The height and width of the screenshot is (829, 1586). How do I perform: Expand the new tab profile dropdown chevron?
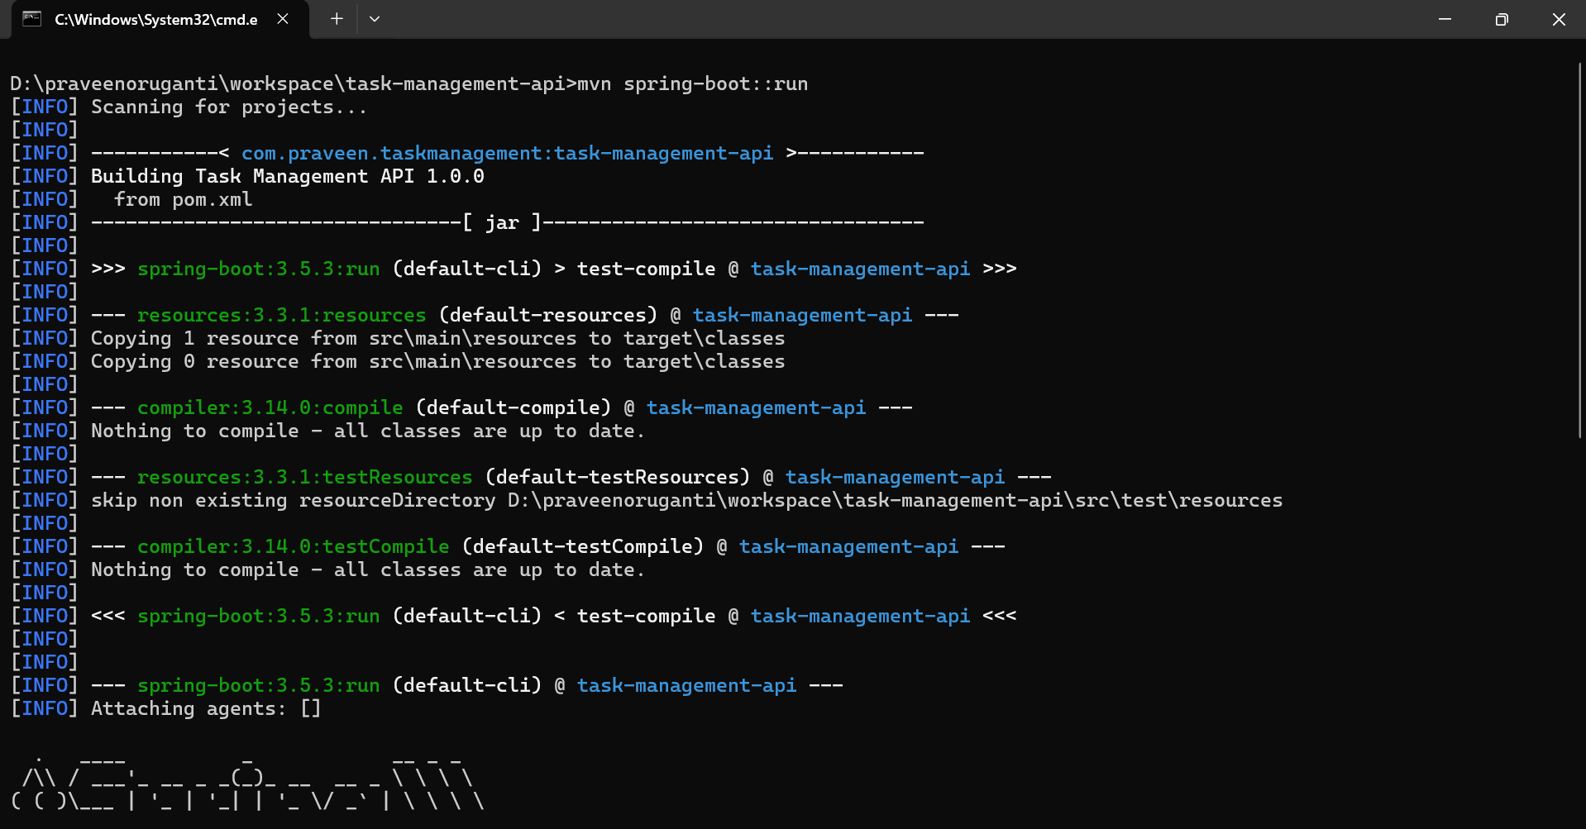coord(375,19)
